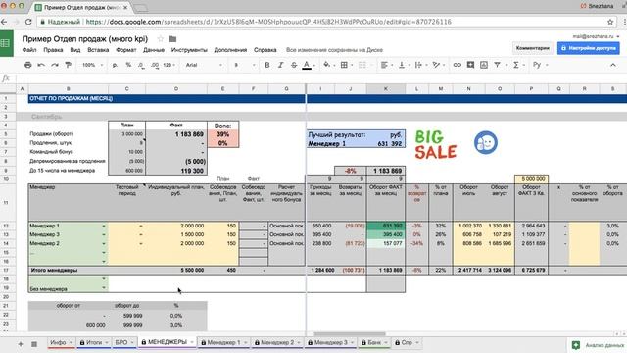The height and width of the screenshot is (353, 627).
Task: Switch to the БРО sheet tab
Action: (x=124, y=342)
